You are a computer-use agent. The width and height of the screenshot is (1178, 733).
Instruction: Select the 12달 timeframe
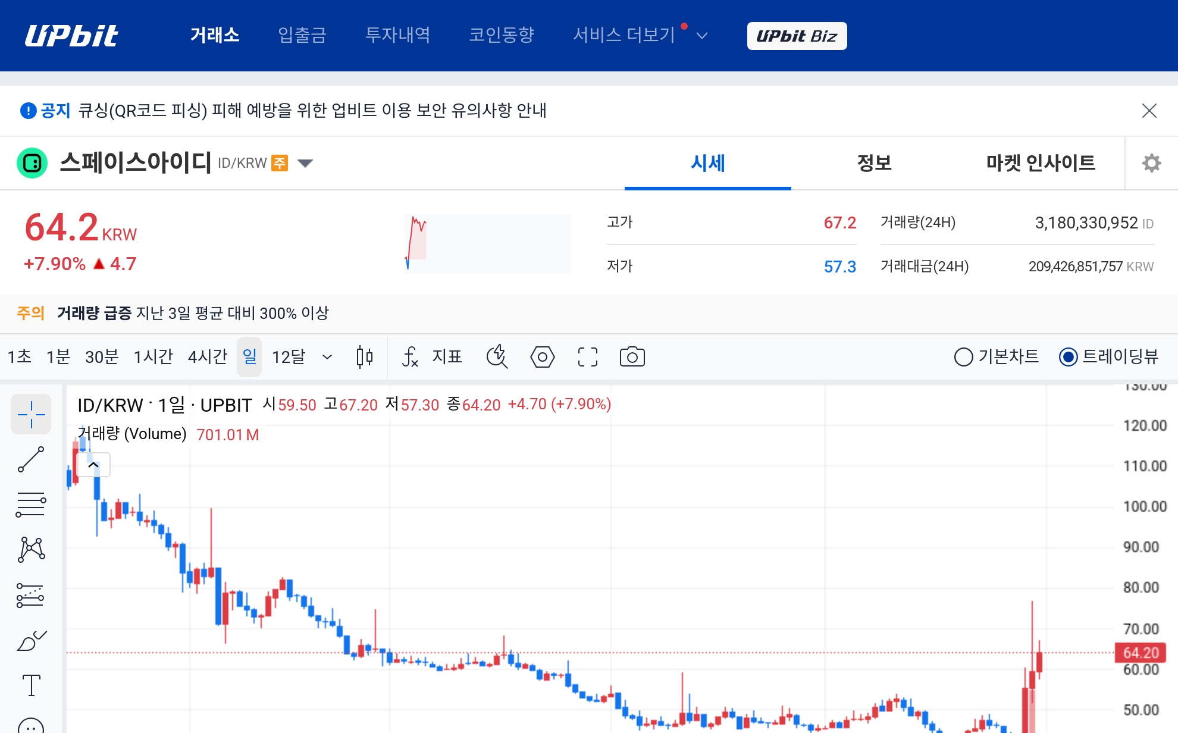tap(289, 357)
